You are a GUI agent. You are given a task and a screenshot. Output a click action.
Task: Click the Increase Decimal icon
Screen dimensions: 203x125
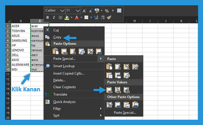click(x=96, y=17)
